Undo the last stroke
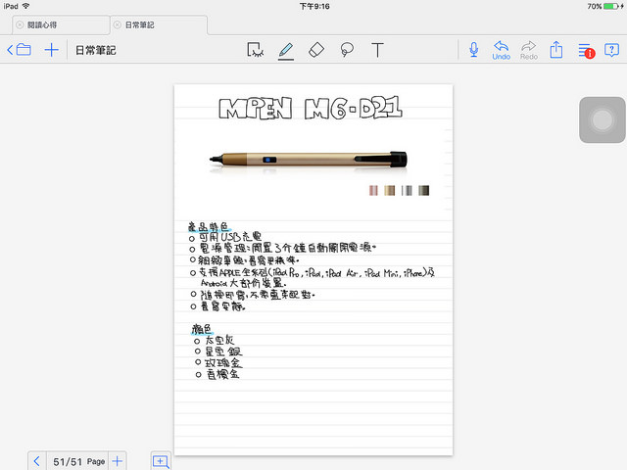627x470 pixels. point(501,50)
